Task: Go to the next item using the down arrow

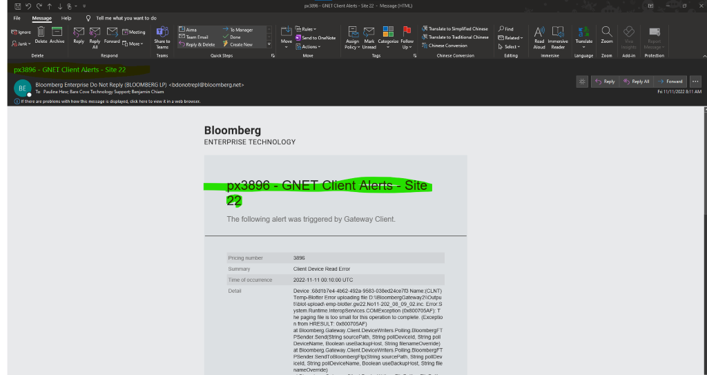Action: click(x=59, y=6)
